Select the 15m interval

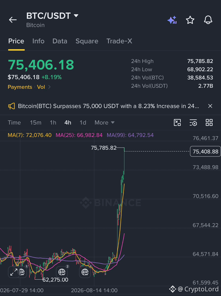(x=35, y=123)
